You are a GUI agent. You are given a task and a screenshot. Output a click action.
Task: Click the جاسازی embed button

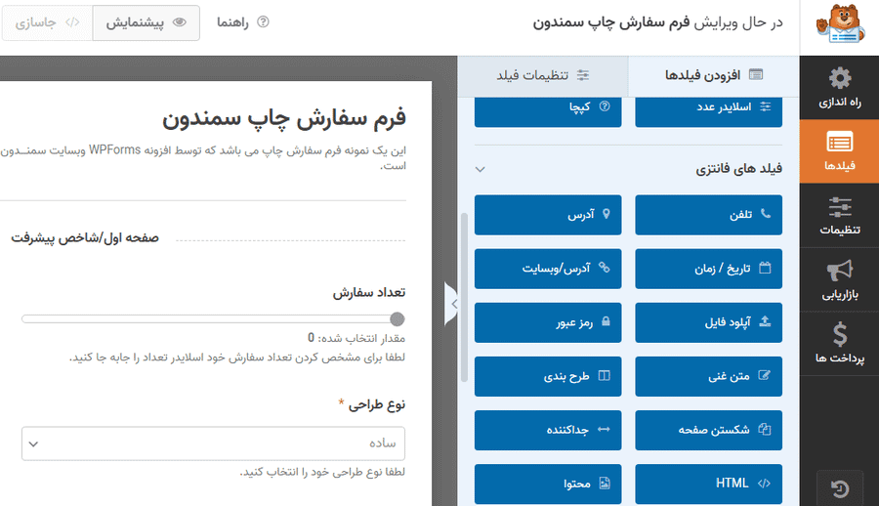47,22
